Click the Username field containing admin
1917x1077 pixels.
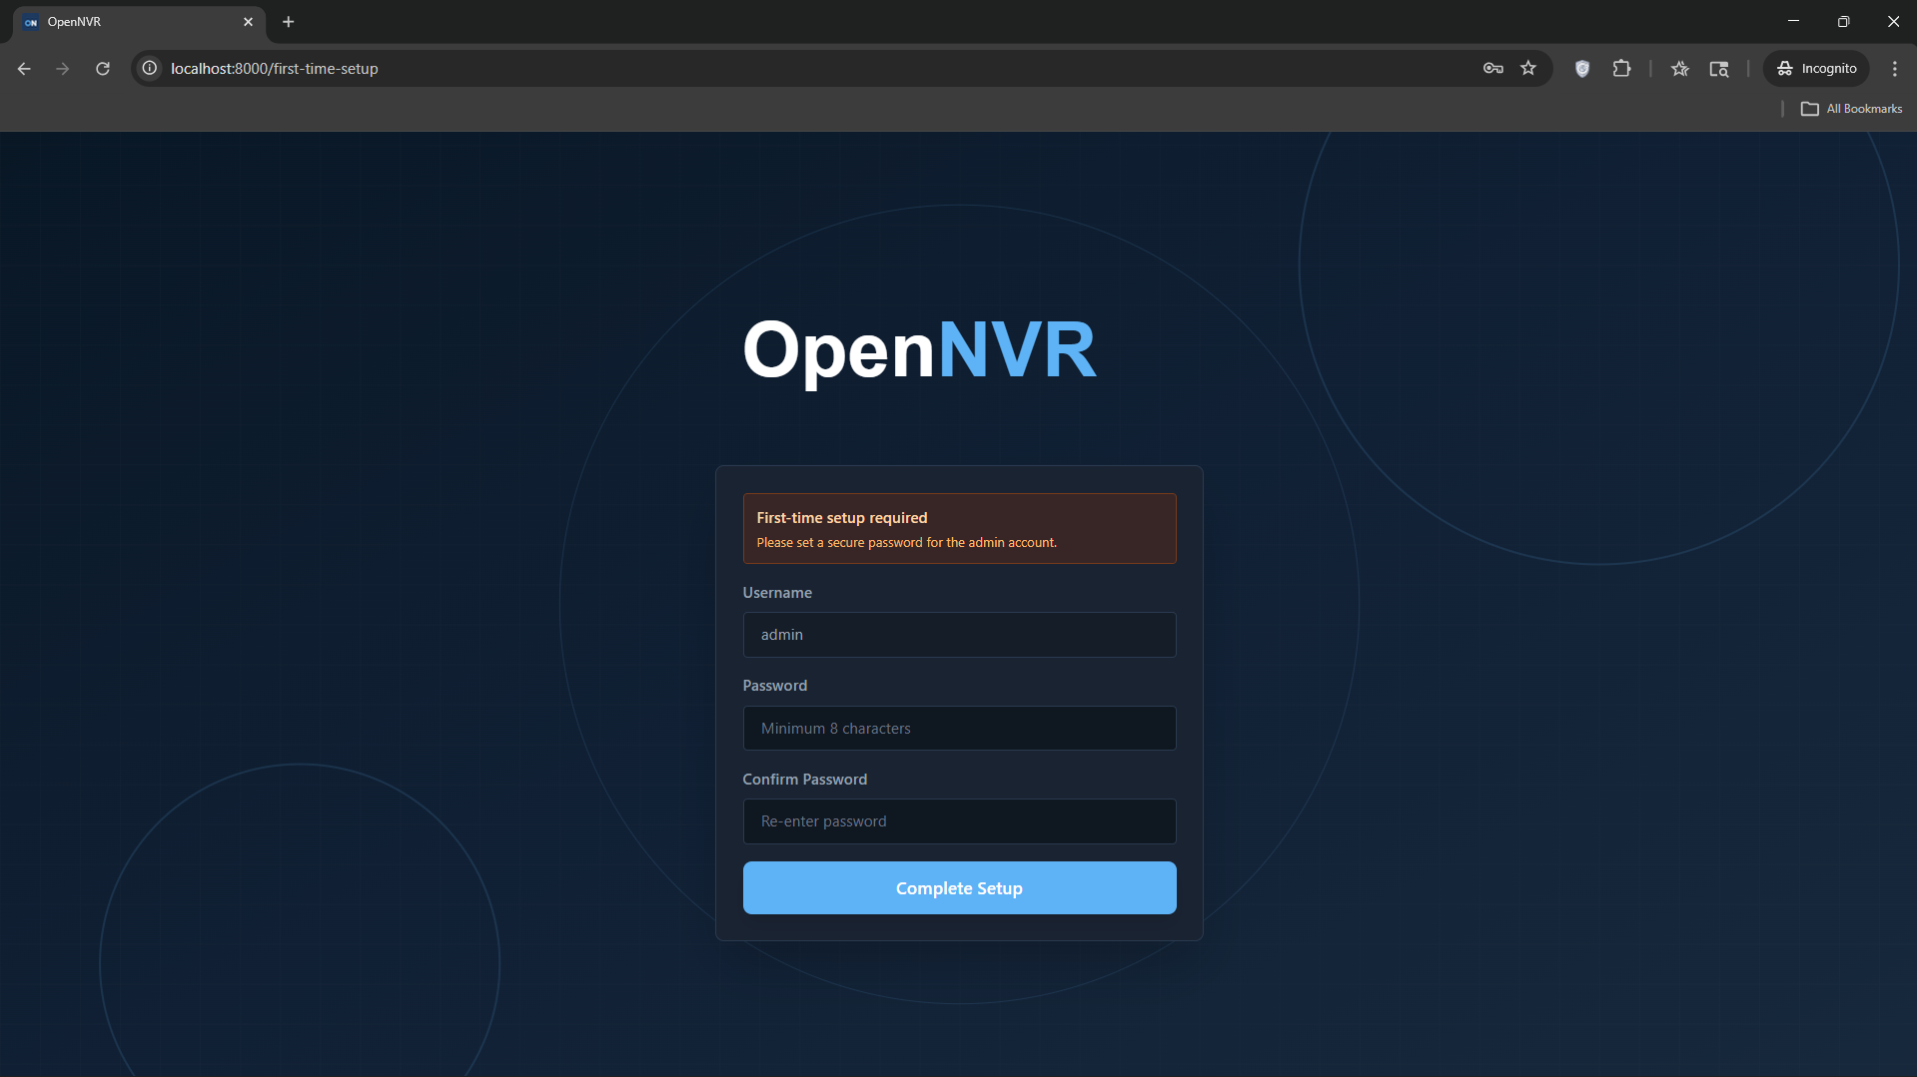click(959, 635)
